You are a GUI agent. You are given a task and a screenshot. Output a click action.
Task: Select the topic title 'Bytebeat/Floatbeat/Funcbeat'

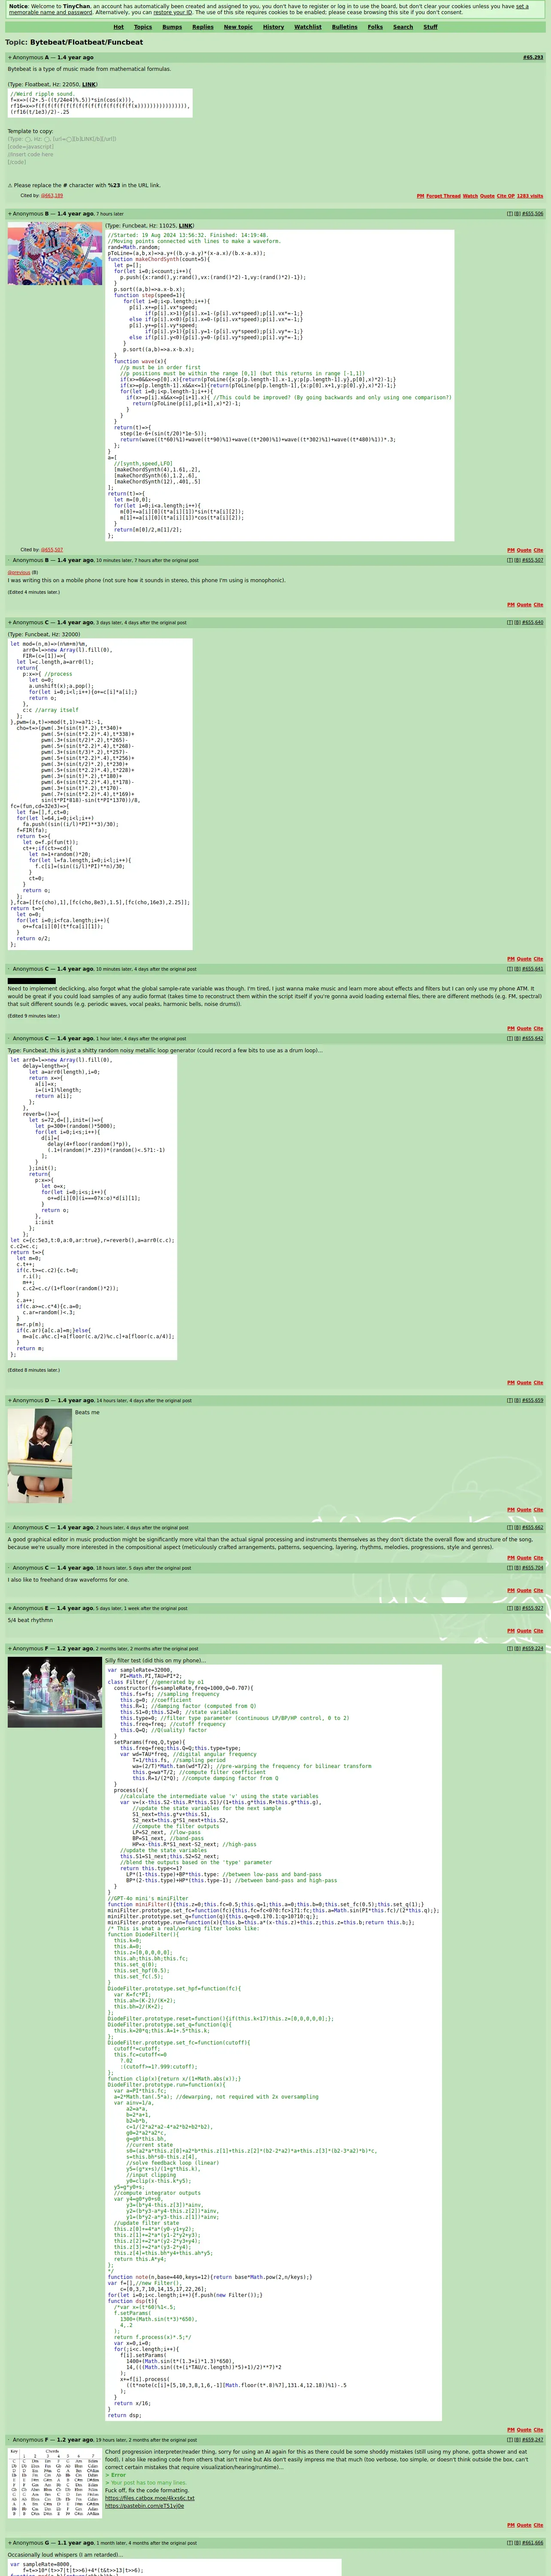(x=86, y=43)
